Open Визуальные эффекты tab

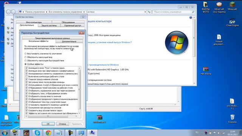(x=39, y=41)
